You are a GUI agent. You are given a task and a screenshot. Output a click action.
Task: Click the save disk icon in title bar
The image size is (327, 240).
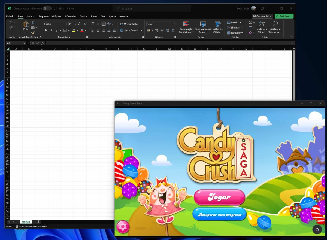[55, 8]
